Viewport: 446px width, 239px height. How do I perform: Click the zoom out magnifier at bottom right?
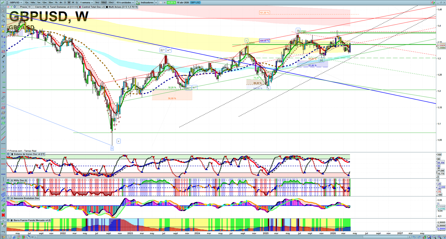click(434, 237)
